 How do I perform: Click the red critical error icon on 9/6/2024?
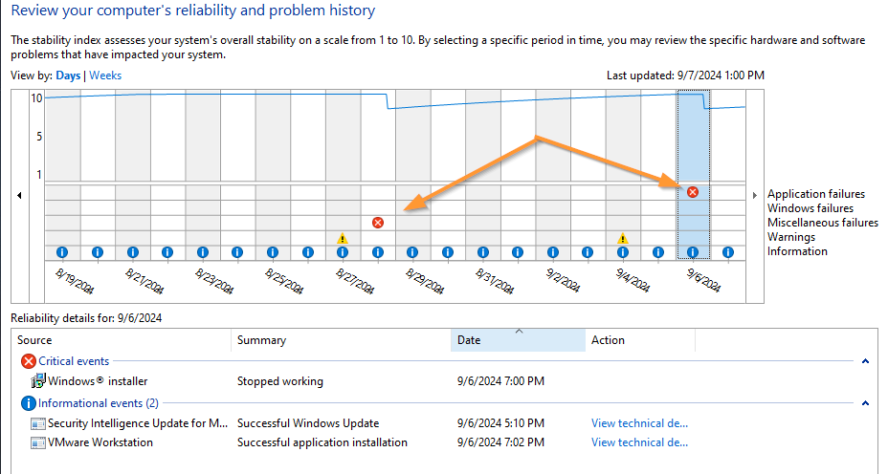[693, 192]
